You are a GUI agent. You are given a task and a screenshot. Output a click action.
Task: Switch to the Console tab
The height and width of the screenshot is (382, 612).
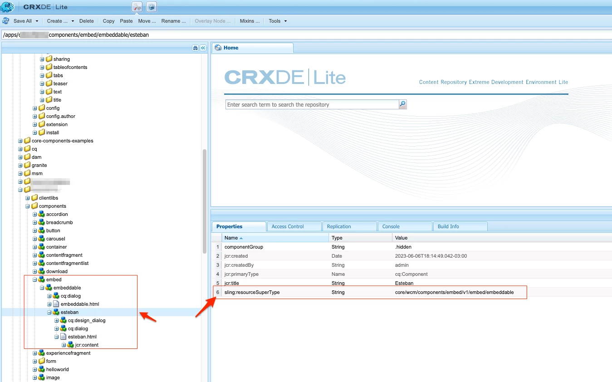point(405,226)
